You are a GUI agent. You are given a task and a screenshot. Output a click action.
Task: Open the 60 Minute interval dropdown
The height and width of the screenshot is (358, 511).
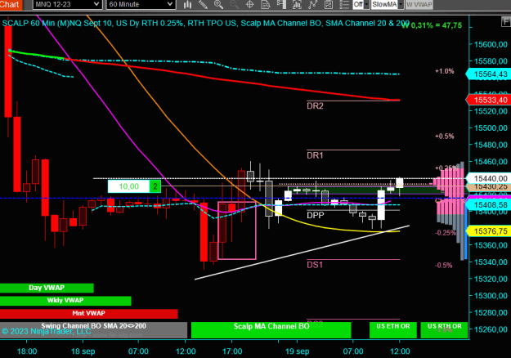(141, 5)
